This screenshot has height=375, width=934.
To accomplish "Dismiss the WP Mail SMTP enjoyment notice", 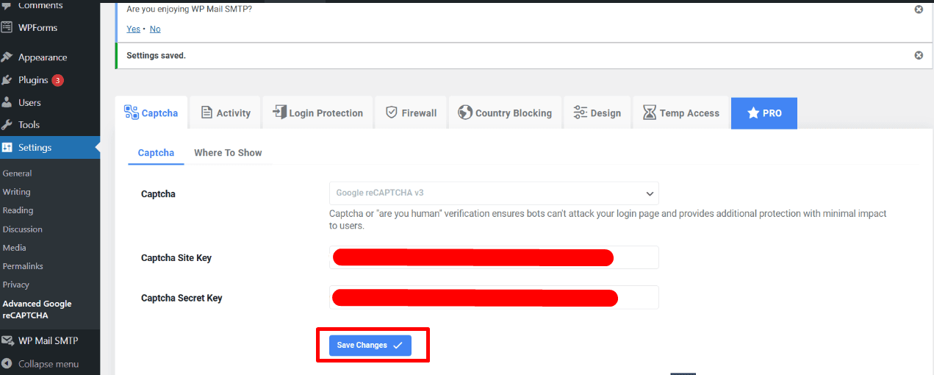I will click(x=918, y=10).
